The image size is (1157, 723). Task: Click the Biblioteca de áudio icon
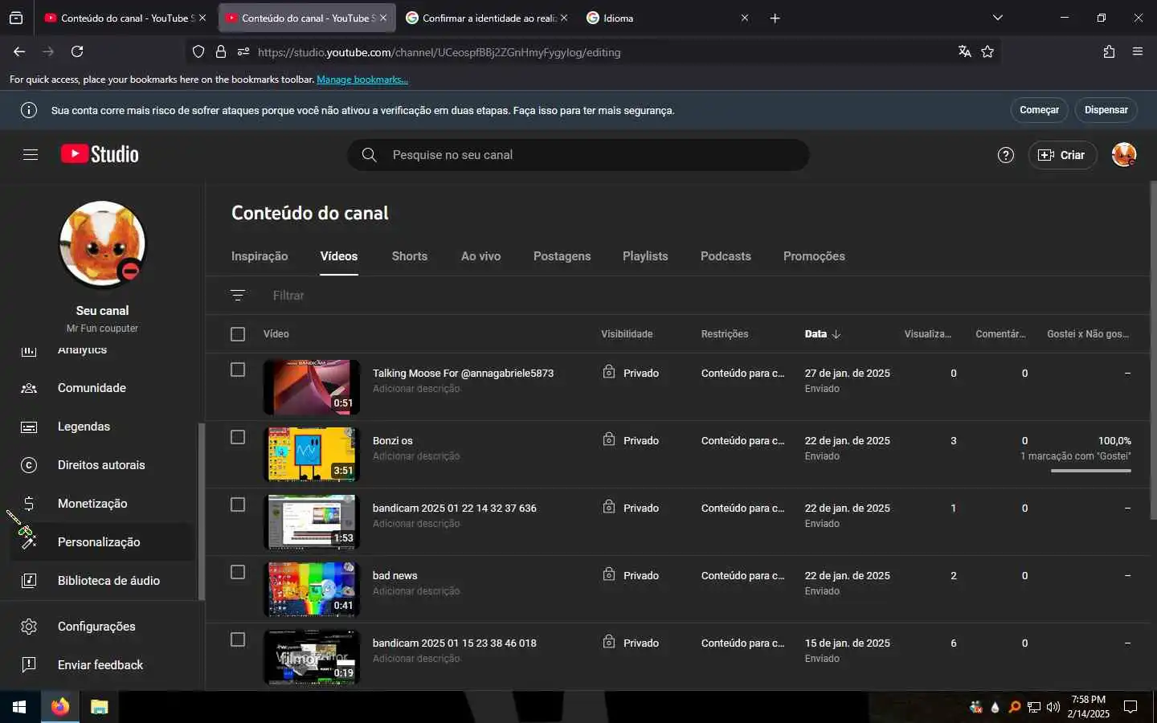29,581
